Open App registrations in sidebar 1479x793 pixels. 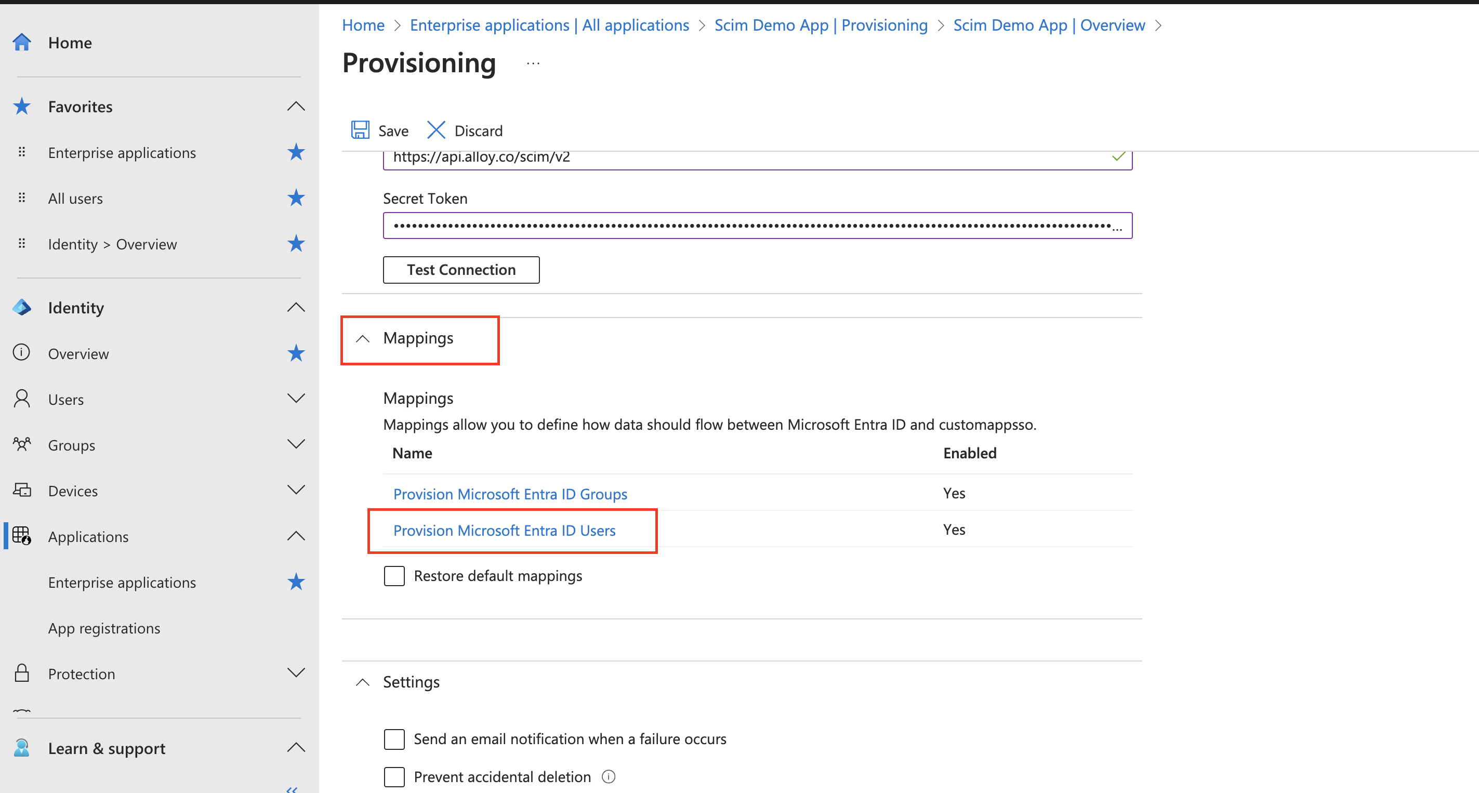point(104,628)
